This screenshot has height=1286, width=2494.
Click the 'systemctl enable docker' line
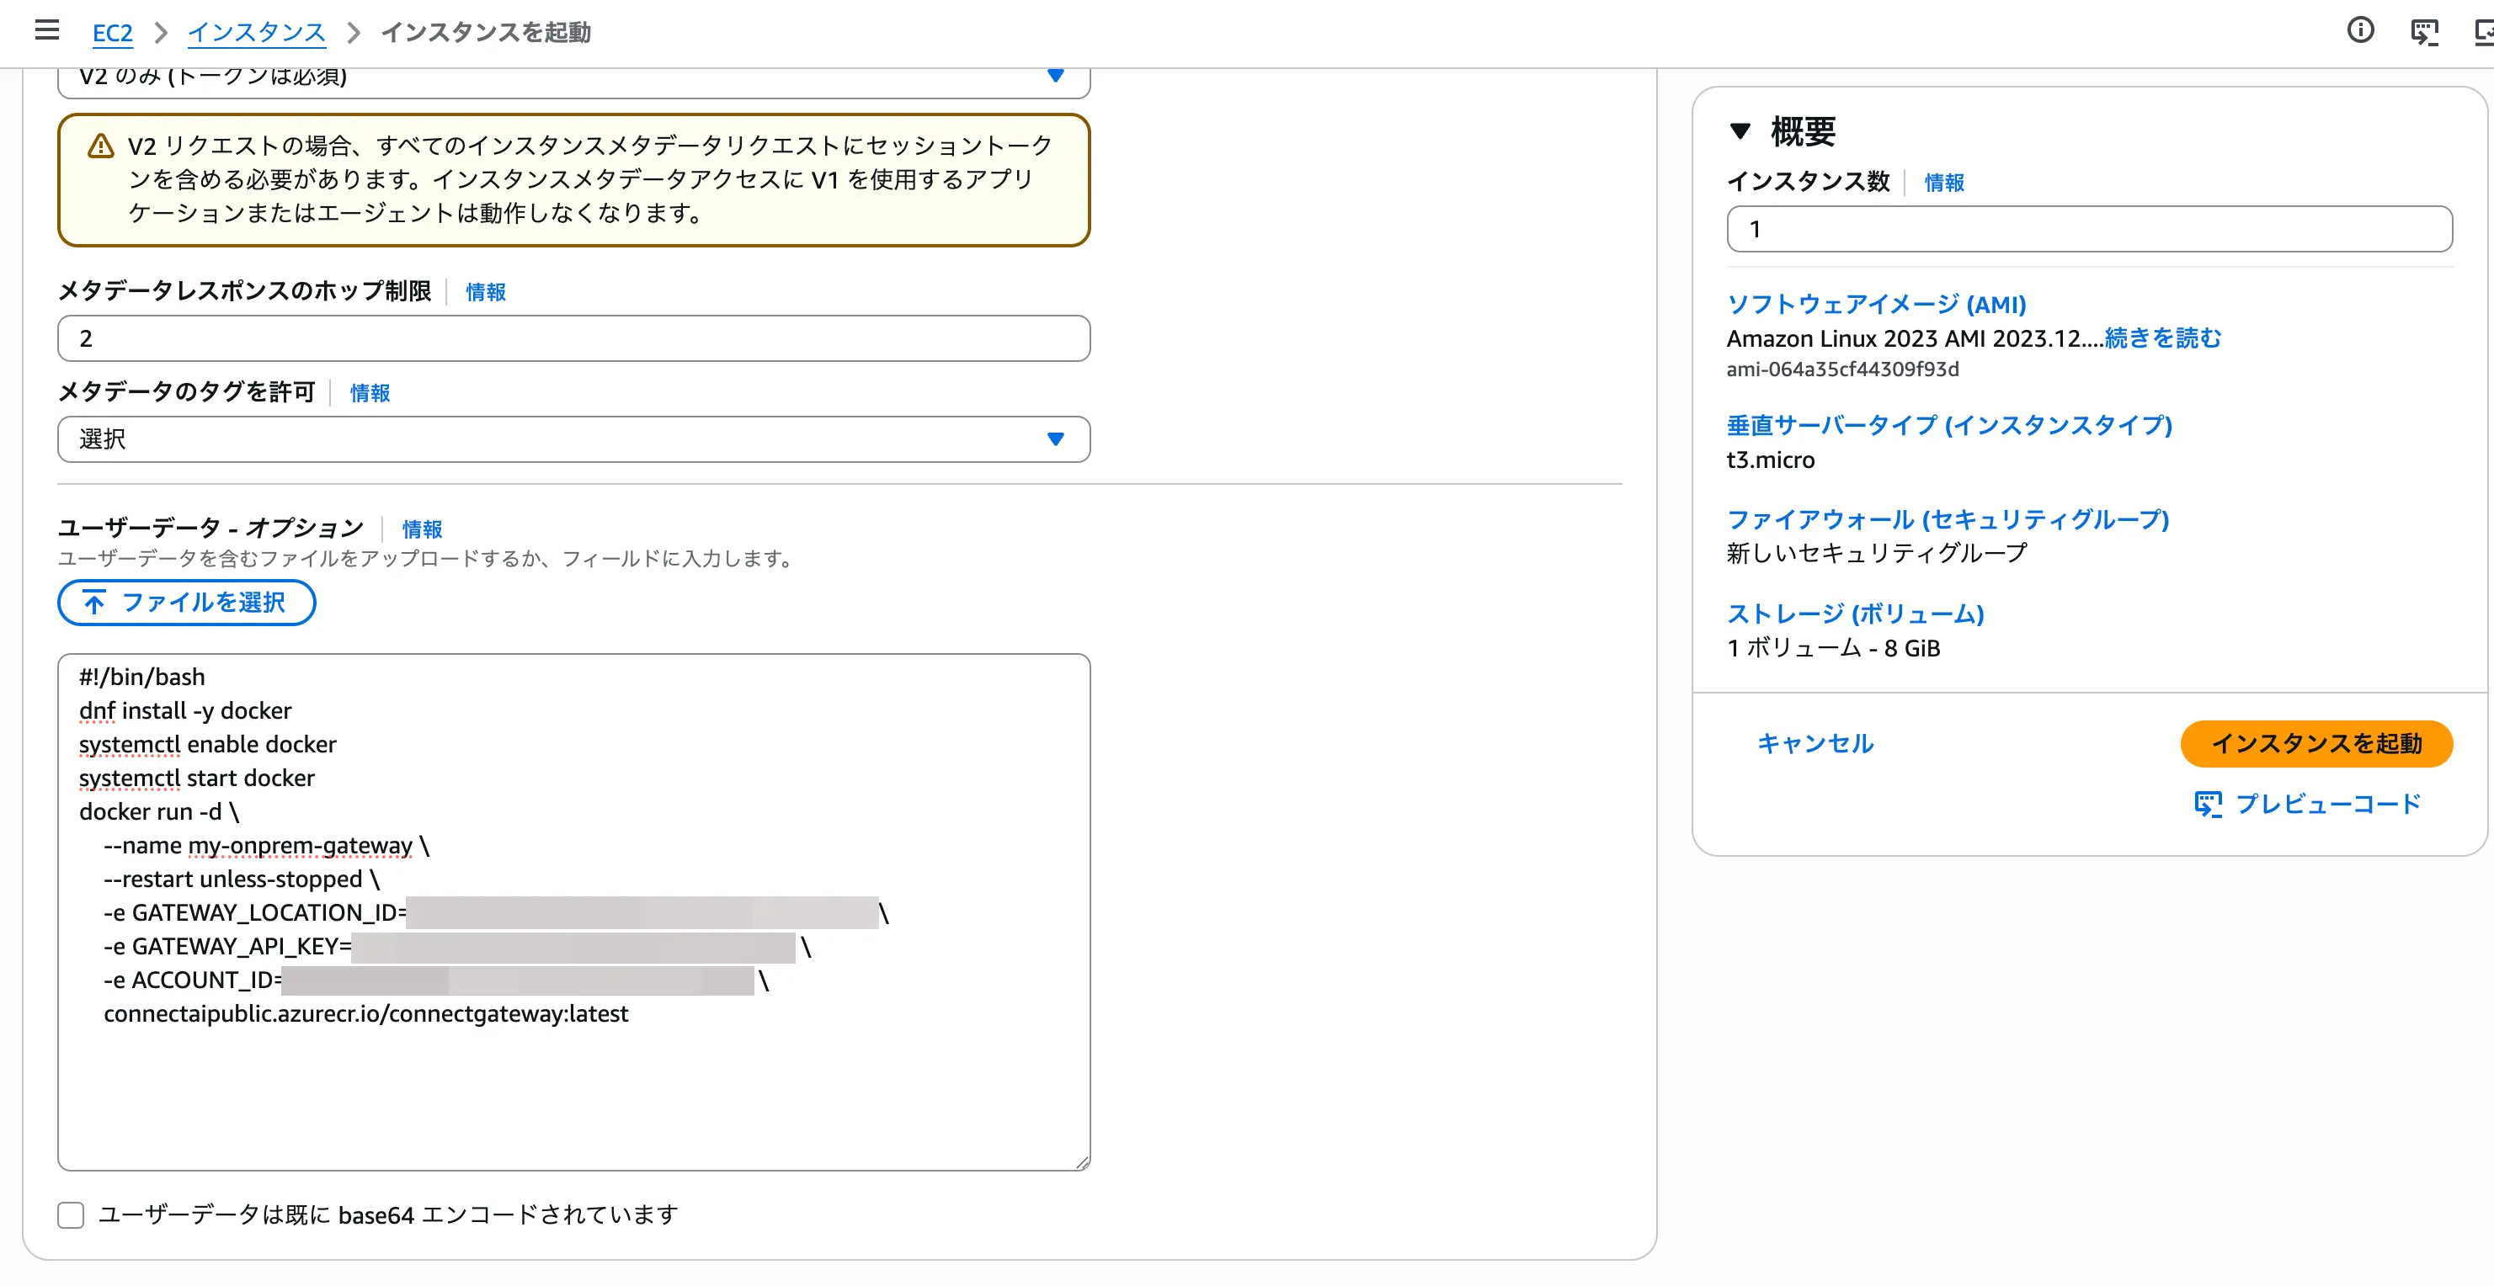pyautogui.click(x=207, y=745)
